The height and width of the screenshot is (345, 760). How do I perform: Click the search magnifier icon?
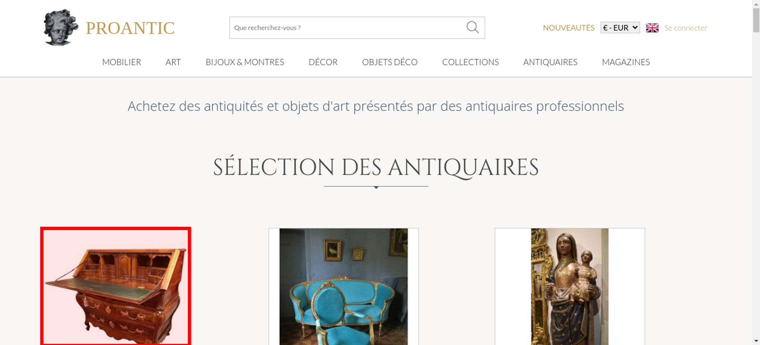(x=472, y=27)
